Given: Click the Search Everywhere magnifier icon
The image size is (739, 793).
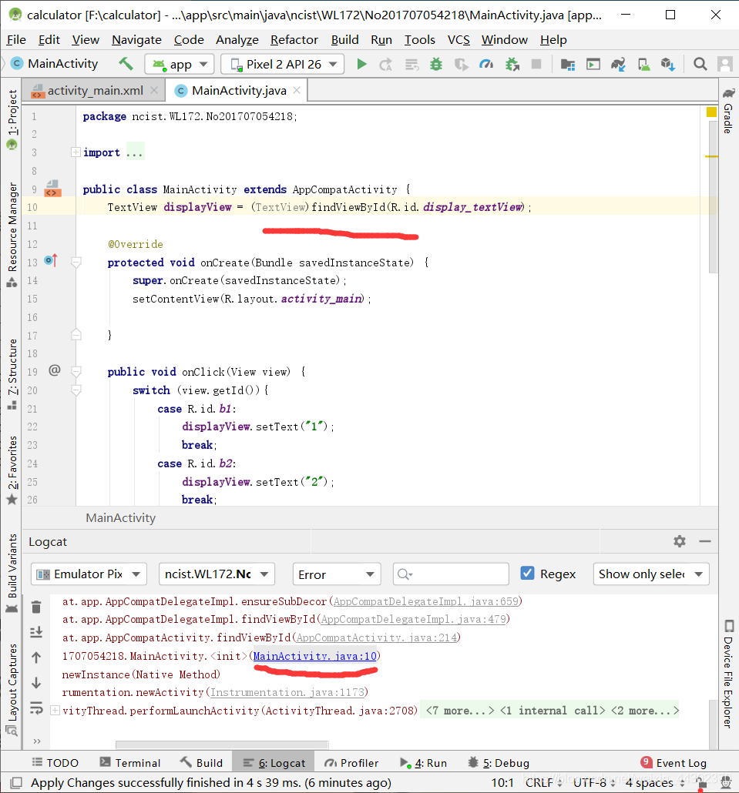Looking at the screenshot, I should click(699, 64).
